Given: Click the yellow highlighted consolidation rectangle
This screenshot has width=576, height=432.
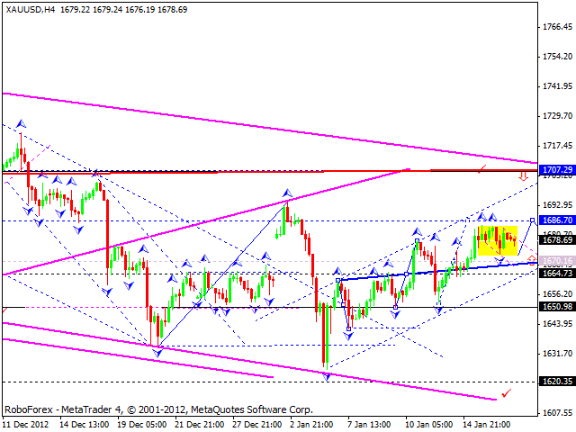Looking at the screenshot, I should tap(498, 240).
